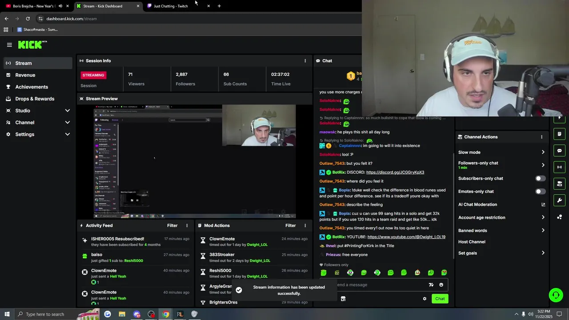Click the green Chat send button
Image resolution: width=569 pixels, height=320 pixels.
(440, 299)
